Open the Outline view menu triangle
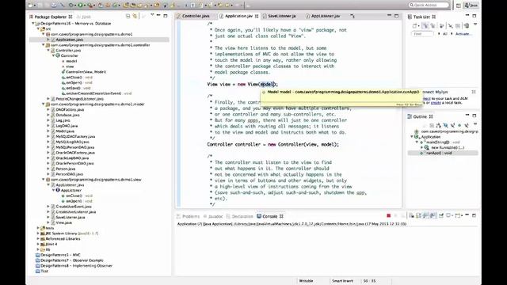Image resolution: width=507 pixels, height=285 pixels. click(475, 124)
